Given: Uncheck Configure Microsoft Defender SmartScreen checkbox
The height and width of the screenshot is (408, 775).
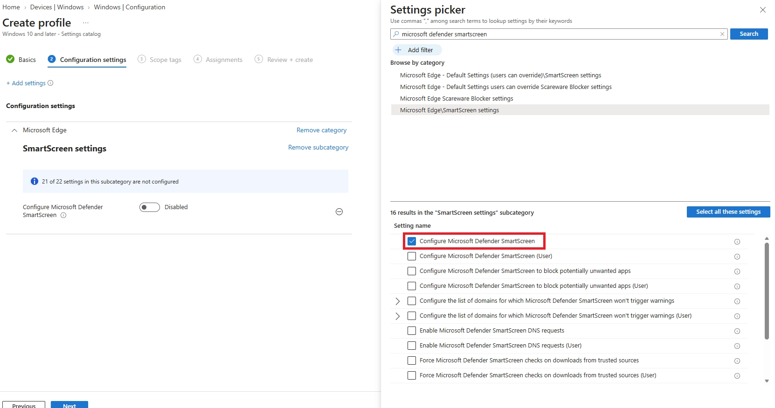Looking at the screenshot, I should [412, 241].
